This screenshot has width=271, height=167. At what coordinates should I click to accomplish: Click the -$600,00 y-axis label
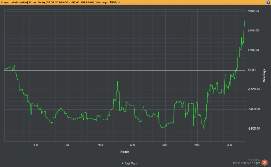[254, 129]
